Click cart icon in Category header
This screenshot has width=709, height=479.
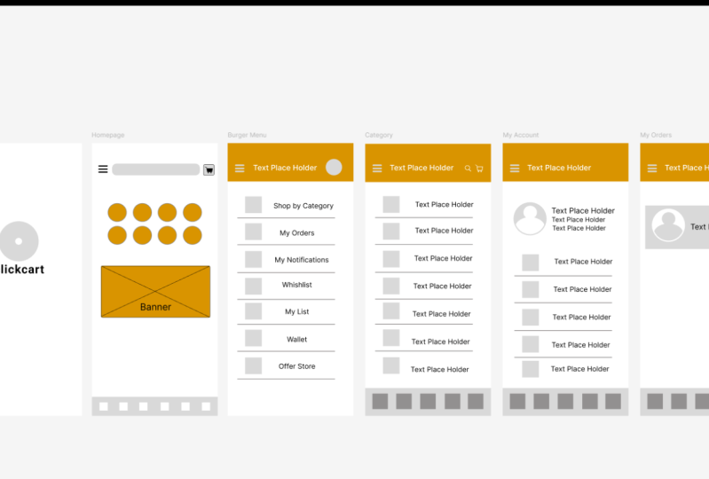click(479, 169)
